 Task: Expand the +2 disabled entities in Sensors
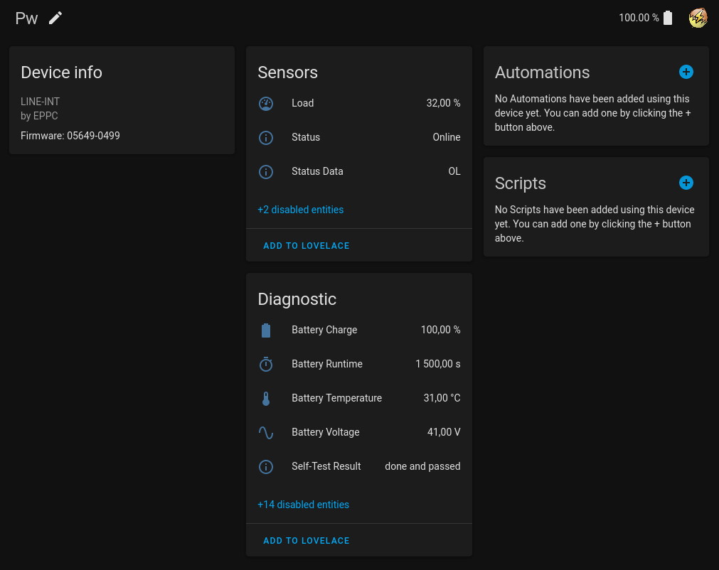(300, 210)
